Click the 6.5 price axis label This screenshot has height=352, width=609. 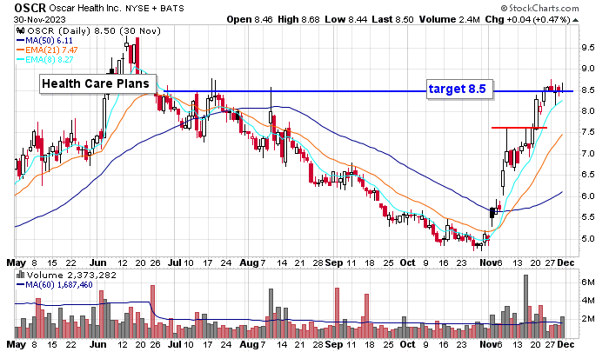click(x=587, y=175)
